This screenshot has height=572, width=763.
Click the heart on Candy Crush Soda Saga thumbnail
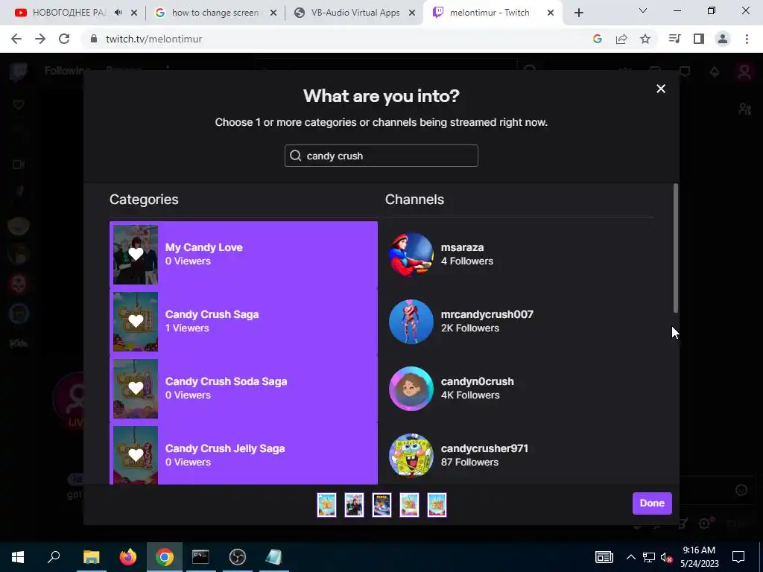[136, 388]
